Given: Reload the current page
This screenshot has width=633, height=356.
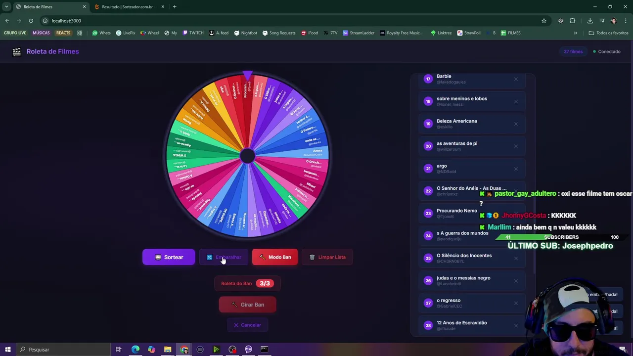Looking at the screenshot, I should pos(31,21).
